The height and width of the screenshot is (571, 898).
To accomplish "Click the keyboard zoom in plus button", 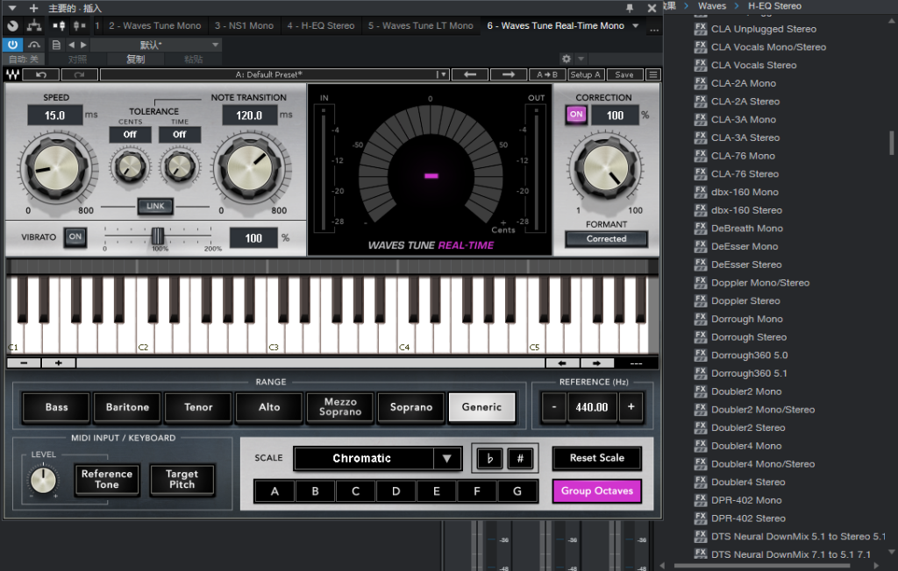I will click(59, 363).
